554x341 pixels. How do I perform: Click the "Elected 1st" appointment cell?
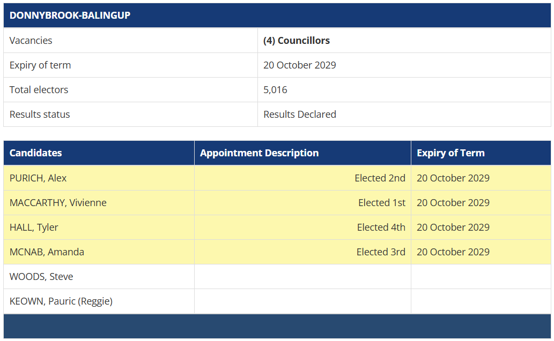click(x=382, y=203)
